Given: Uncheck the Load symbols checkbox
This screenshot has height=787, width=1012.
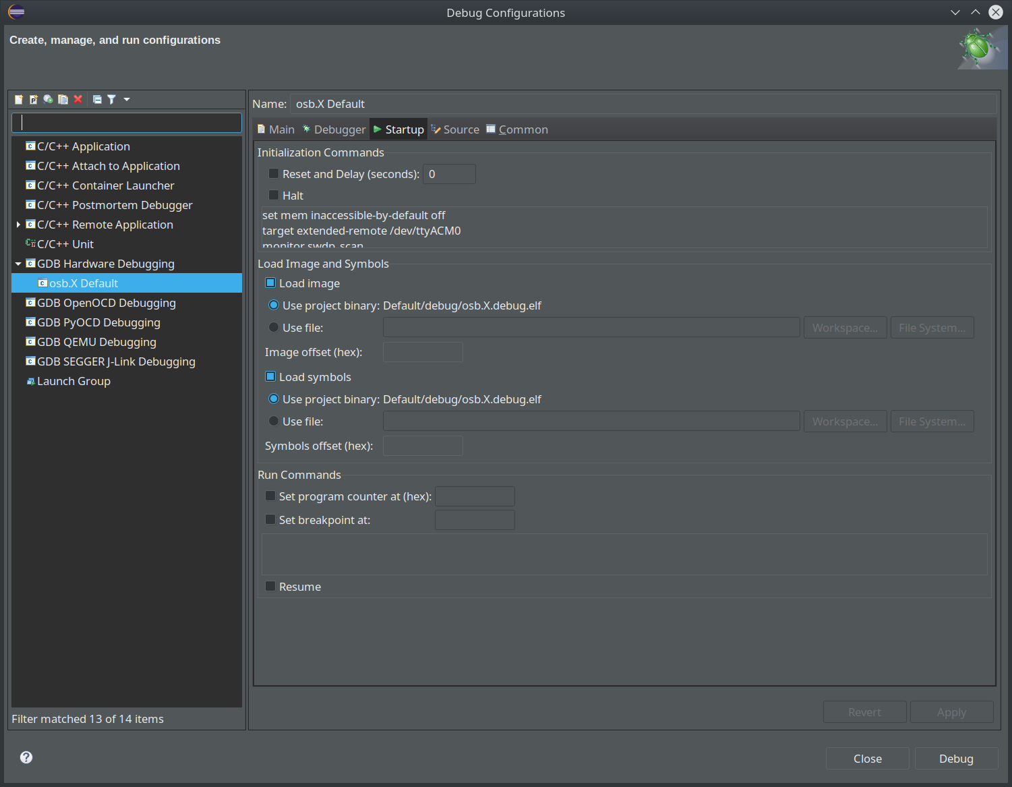Looking at the screenshot, I should tap(271, 377).
